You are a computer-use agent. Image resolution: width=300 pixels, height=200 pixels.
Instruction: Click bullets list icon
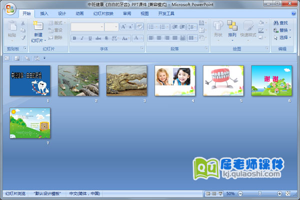[152, 27]
